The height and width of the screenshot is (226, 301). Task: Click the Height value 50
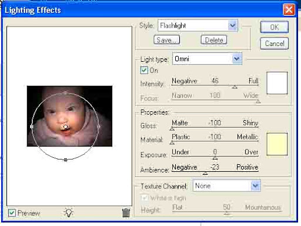tap(226, 207)
